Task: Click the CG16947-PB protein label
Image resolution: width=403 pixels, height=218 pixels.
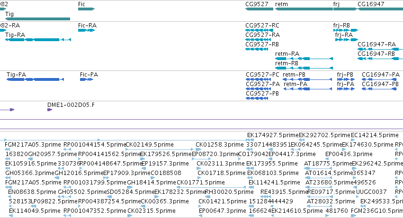Action: point(380,84)
